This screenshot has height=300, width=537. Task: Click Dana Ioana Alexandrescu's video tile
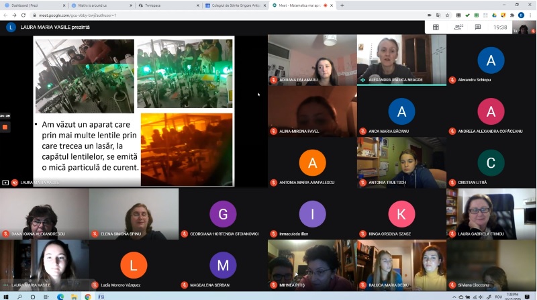coord(44,214)
